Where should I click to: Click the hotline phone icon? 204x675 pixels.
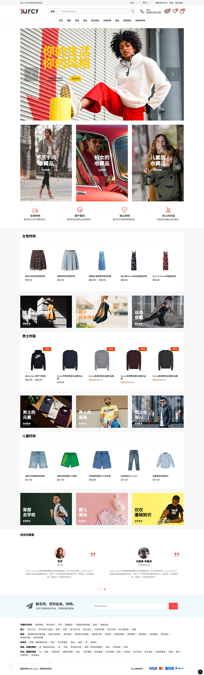pos(142,11)
